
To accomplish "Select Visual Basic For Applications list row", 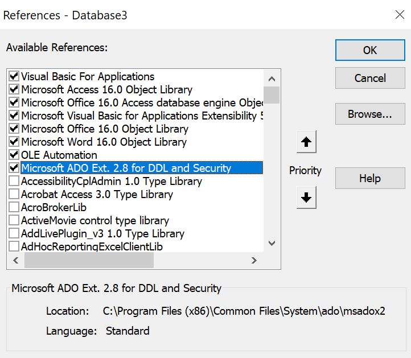I will pos(88,76).
